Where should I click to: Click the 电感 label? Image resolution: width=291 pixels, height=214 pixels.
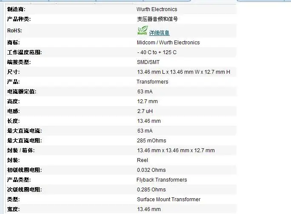(13, 111)
